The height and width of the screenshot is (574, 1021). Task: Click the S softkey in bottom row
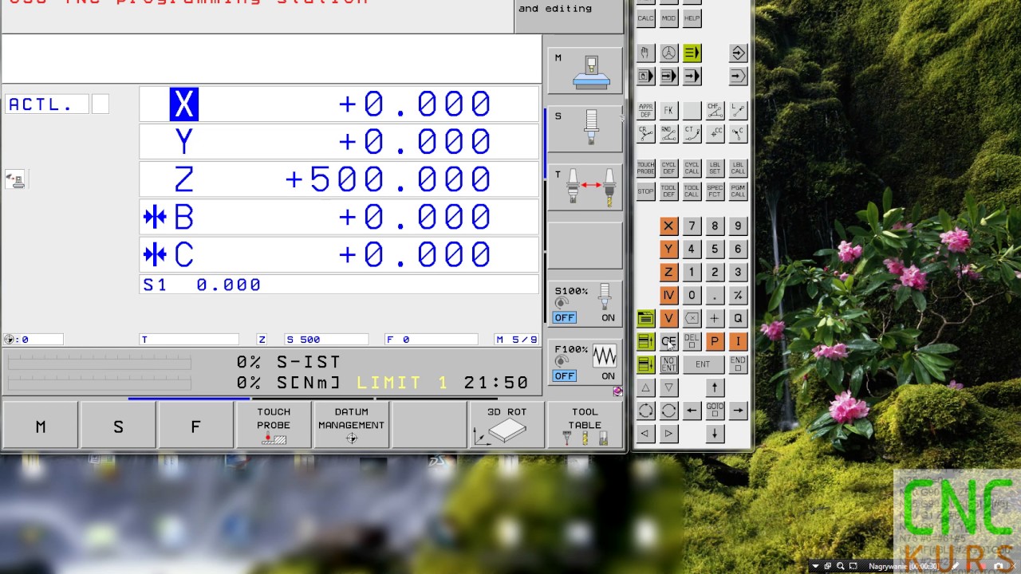click(118, 427)
